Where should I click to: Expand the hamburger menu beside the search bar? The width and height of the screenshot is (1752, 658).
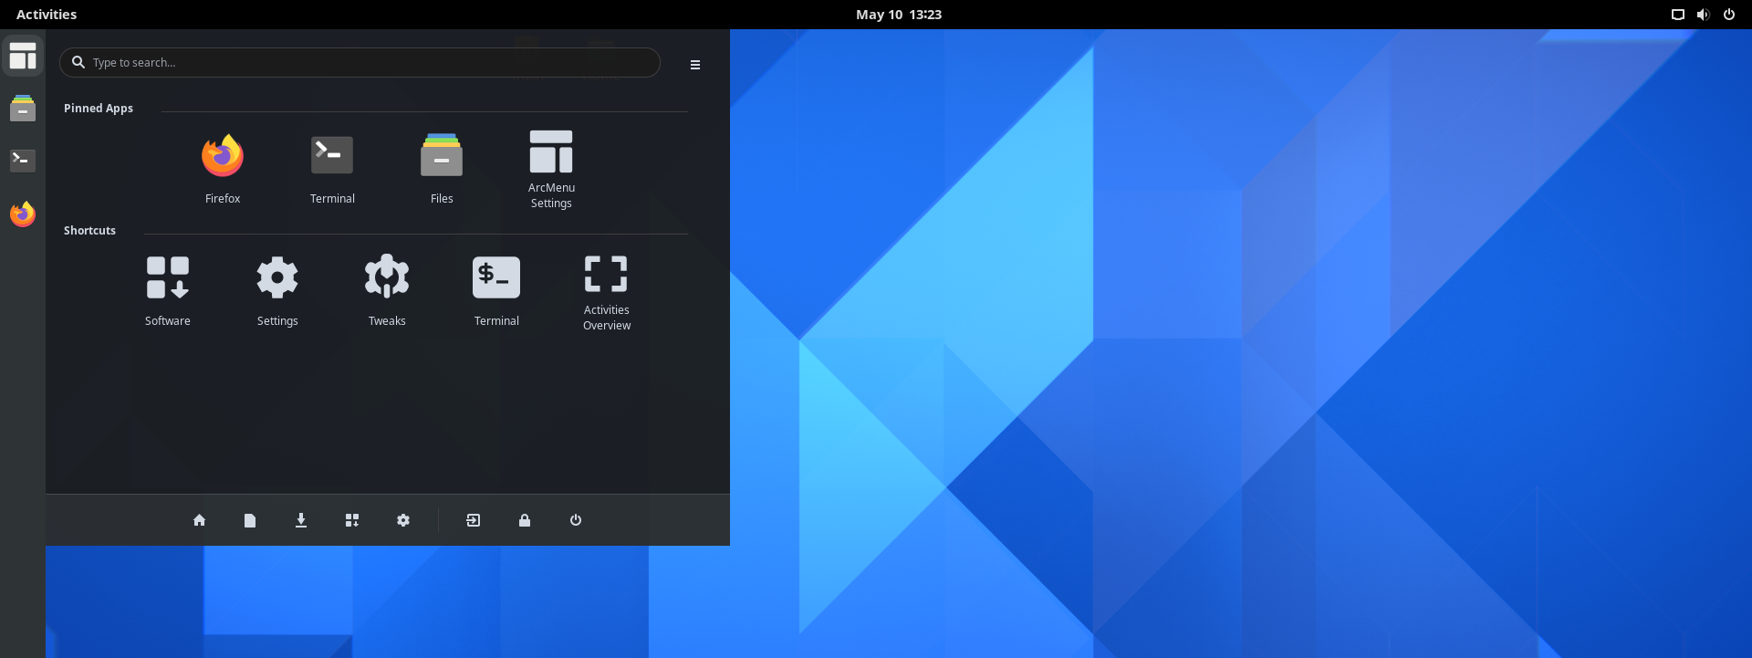(x=695, y=65)
